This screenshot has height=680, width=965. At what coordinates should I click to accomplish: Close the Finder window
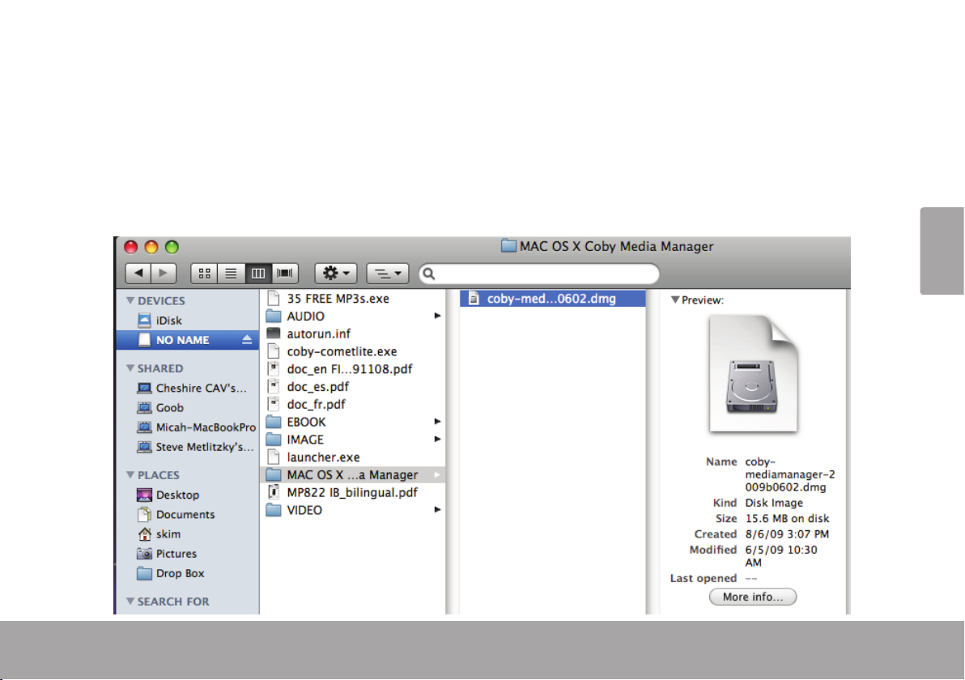point(131,248)
